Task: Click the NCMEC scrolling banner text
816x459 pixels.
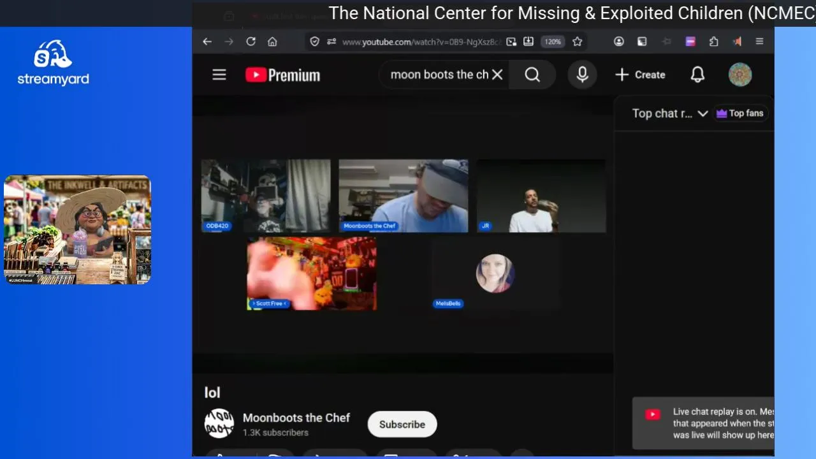Action: [572, 13]
